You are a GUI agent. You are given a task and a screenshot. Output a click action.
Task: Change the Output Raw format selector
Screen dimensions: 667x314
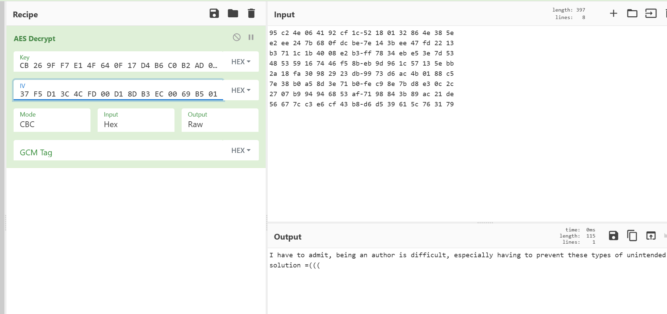point(220,120)
